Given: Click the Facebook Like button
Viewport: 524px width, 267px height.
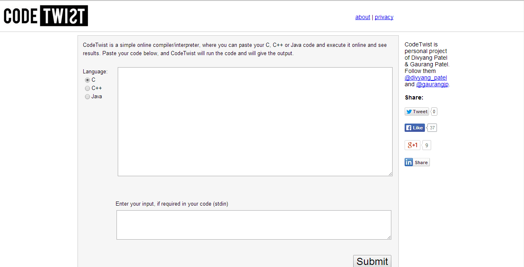Looking at the screenshot, I should coord(415,128).
